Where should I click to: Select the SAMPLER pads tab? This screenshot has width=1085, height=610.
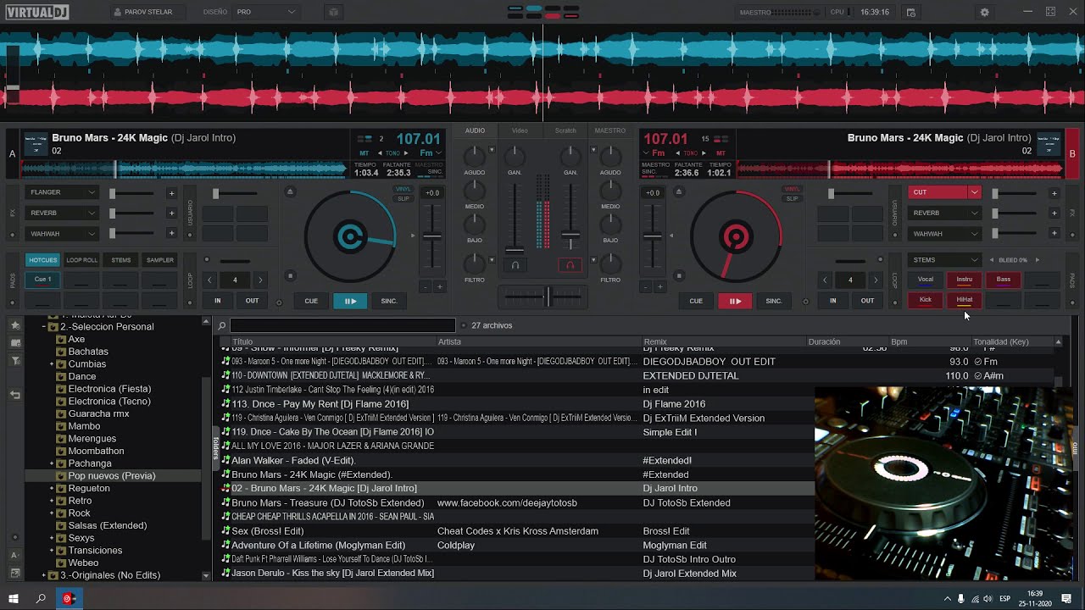point(159,260)
